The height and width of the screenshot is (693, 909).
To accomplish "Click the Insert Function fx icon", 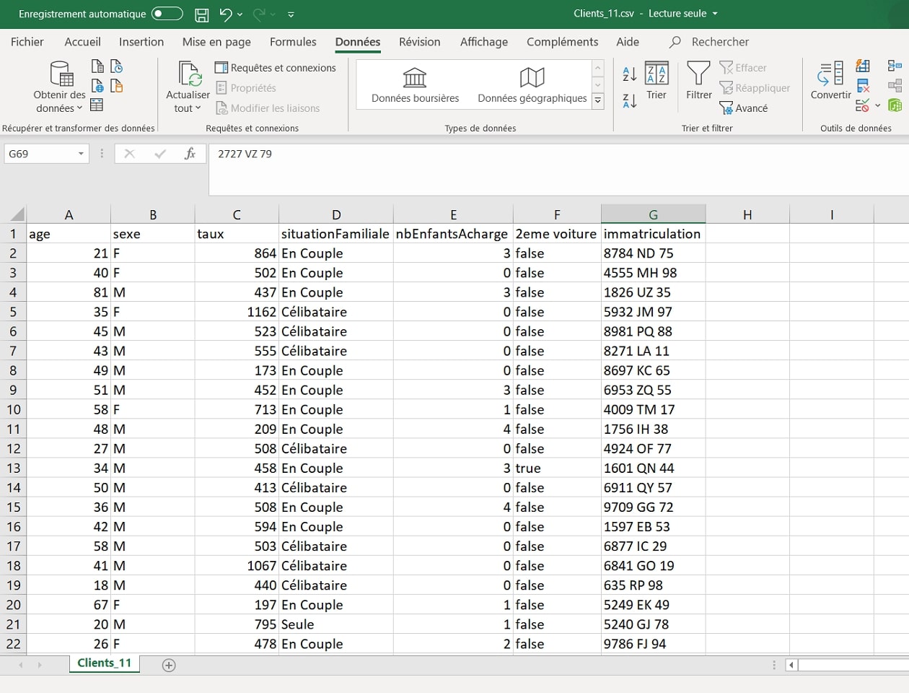I will 190,154.
